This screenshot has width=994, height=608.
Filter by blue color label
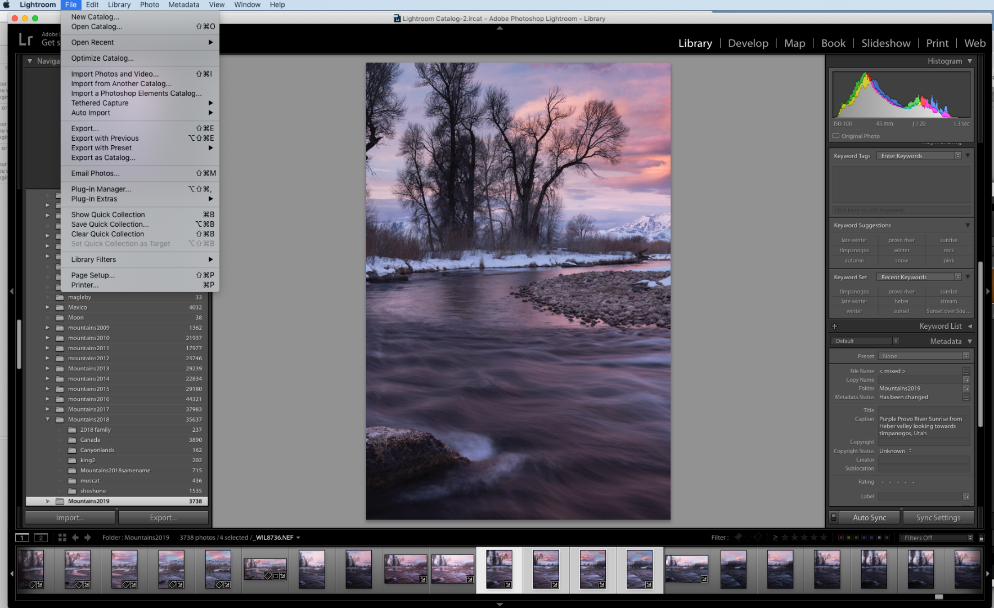(864, 538)
